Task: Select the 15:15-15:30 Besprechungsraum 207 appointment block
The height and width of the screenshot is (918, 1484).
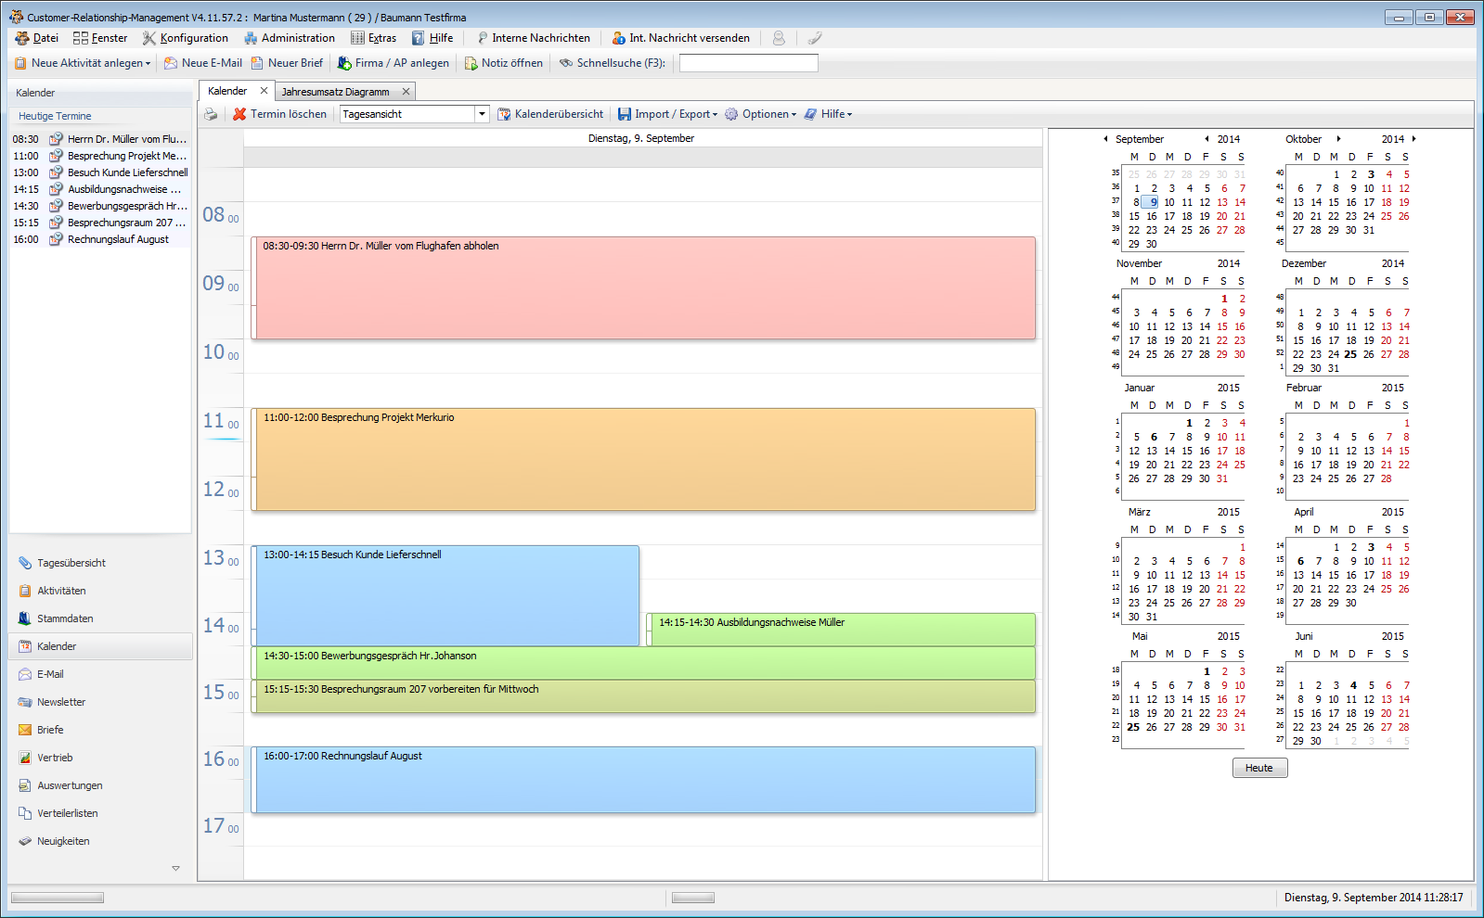Action: tap(643, 696)
